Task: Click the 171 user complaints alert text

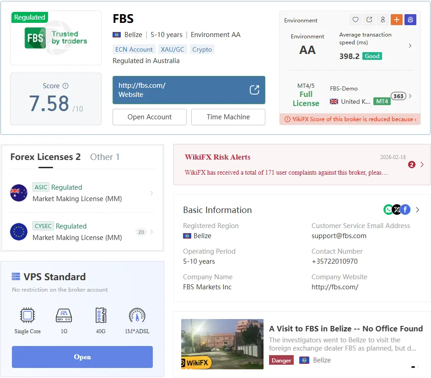Action: click(x=286, y=172)
